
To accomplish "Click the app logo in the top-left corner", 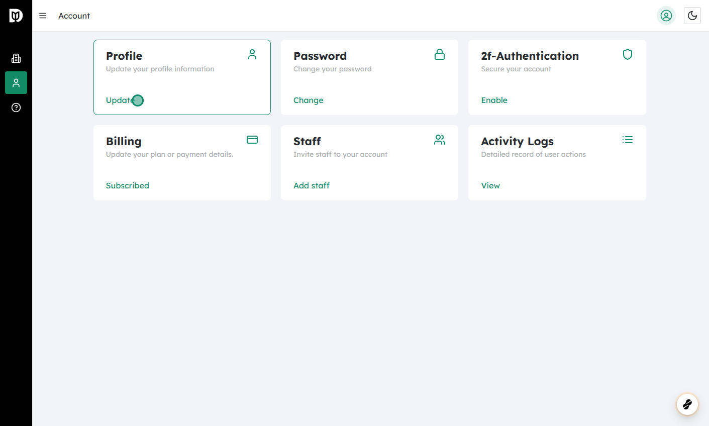I will pos(16,15).
